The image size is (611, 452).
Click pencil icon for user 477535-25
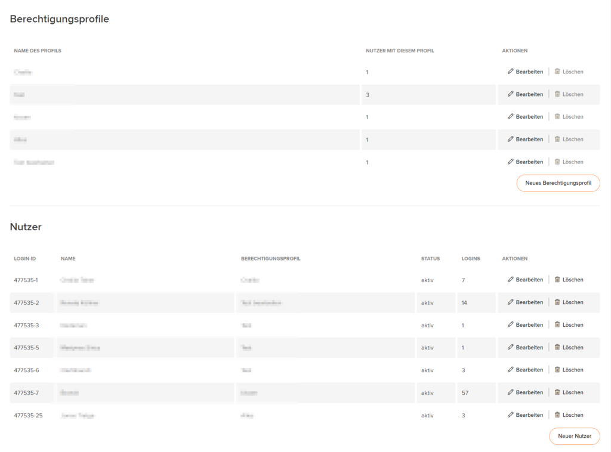511,415
